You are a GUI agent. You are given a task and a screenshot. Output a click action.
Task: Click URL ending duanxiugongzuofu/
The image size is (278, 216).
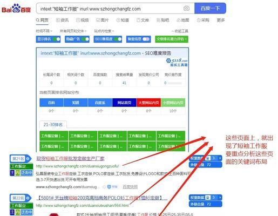point(78,166)
